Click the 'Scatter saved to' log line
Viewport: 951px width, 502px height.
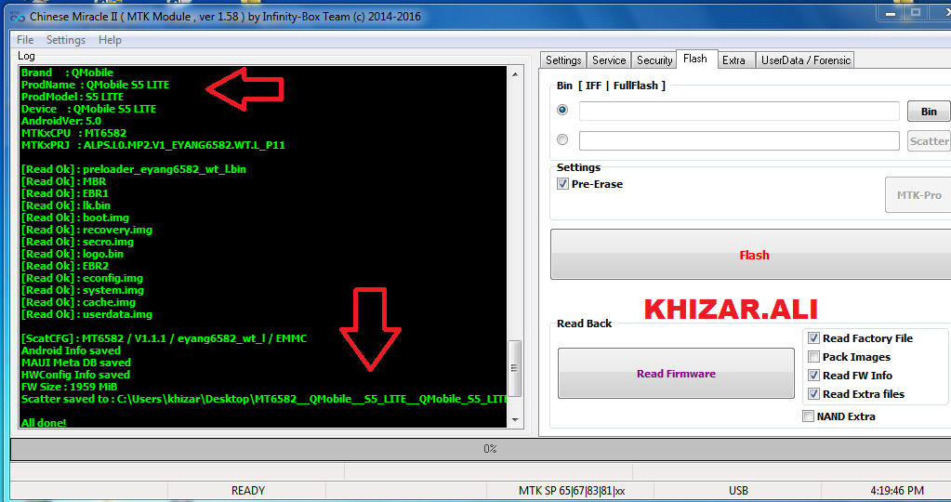click(263, 399)
